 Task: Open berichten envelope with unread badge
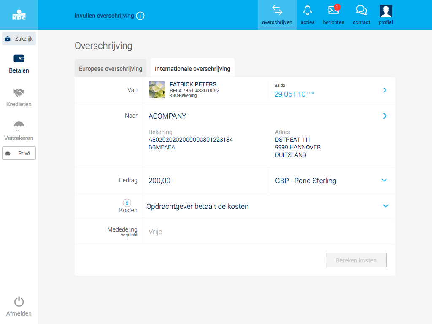334,15
